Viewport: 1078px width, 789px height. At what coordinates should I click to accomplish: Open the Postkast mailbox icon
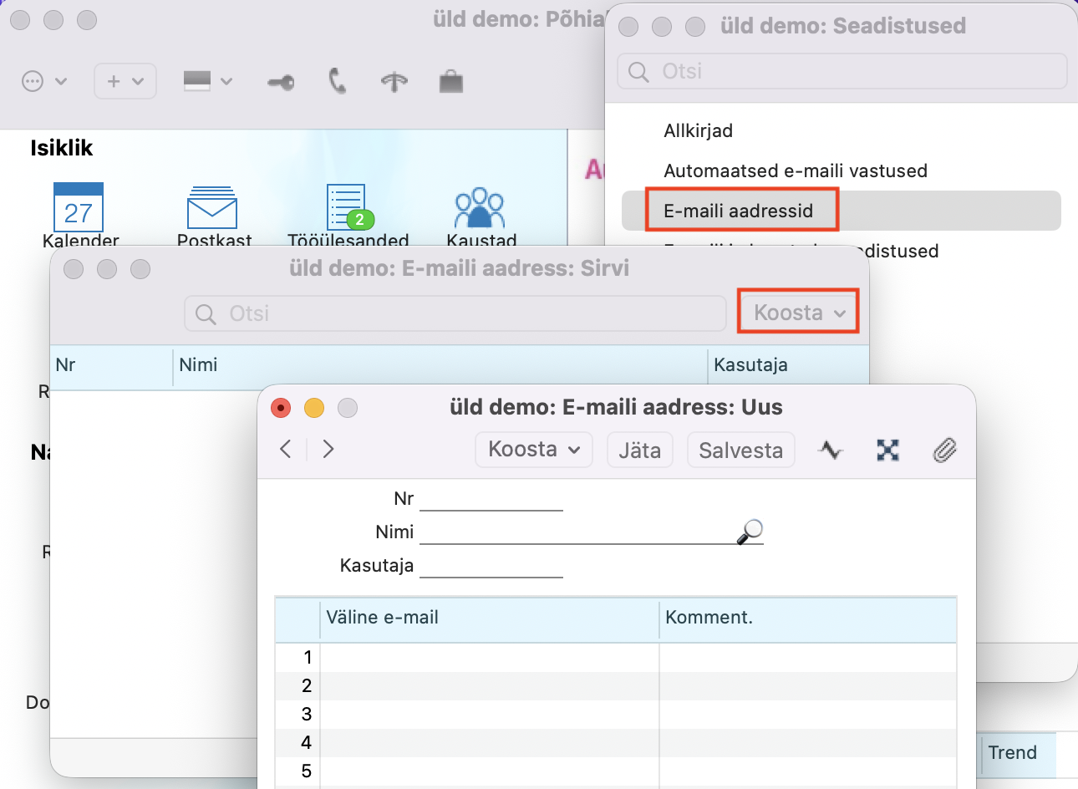(x=212, y=207)
